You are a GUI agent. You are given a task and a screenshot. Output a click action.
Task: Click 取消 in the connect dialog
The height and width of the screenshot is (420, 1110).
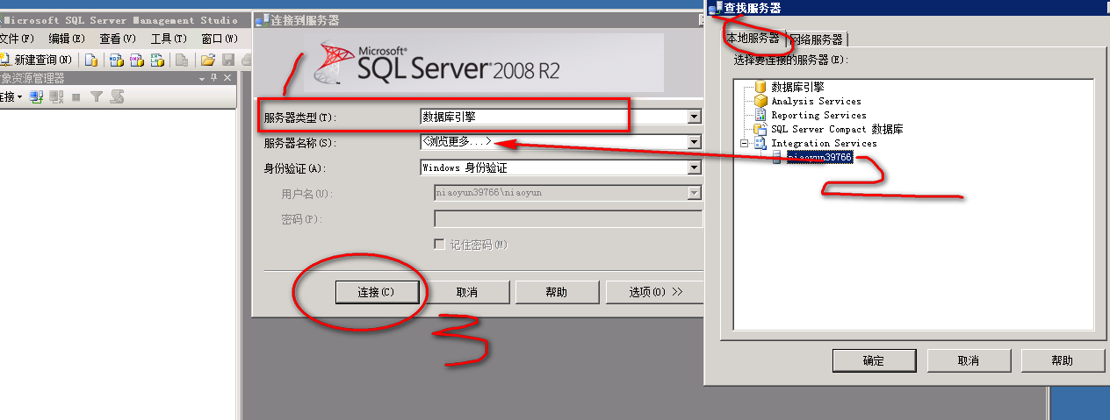pyautogui.click(x=467, y=292)
